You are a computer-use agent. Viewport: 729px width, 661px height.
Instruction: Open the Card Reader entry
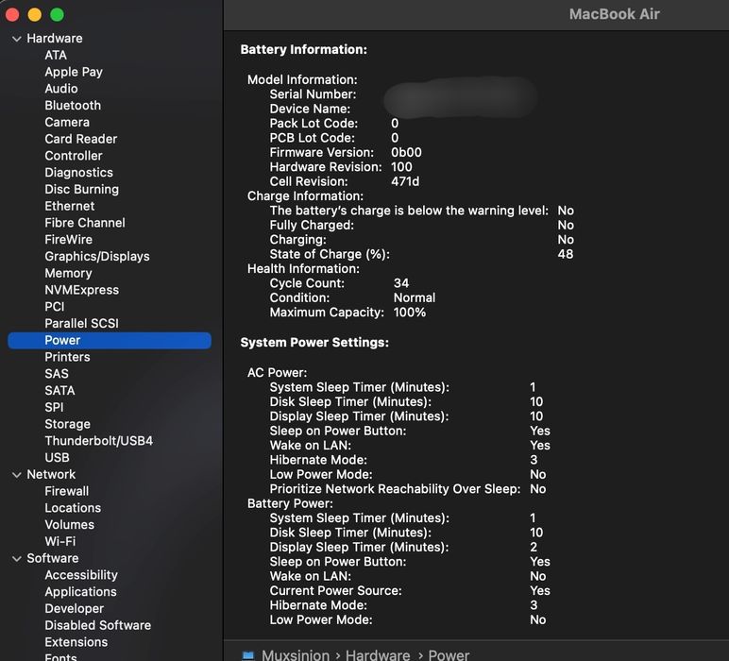[x=81, y=139]
